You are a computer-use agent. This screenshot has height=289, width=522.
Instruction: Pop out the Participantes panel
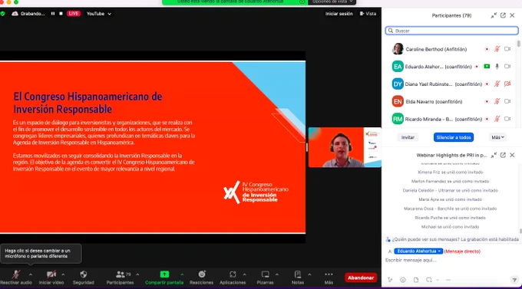[503, 15]
